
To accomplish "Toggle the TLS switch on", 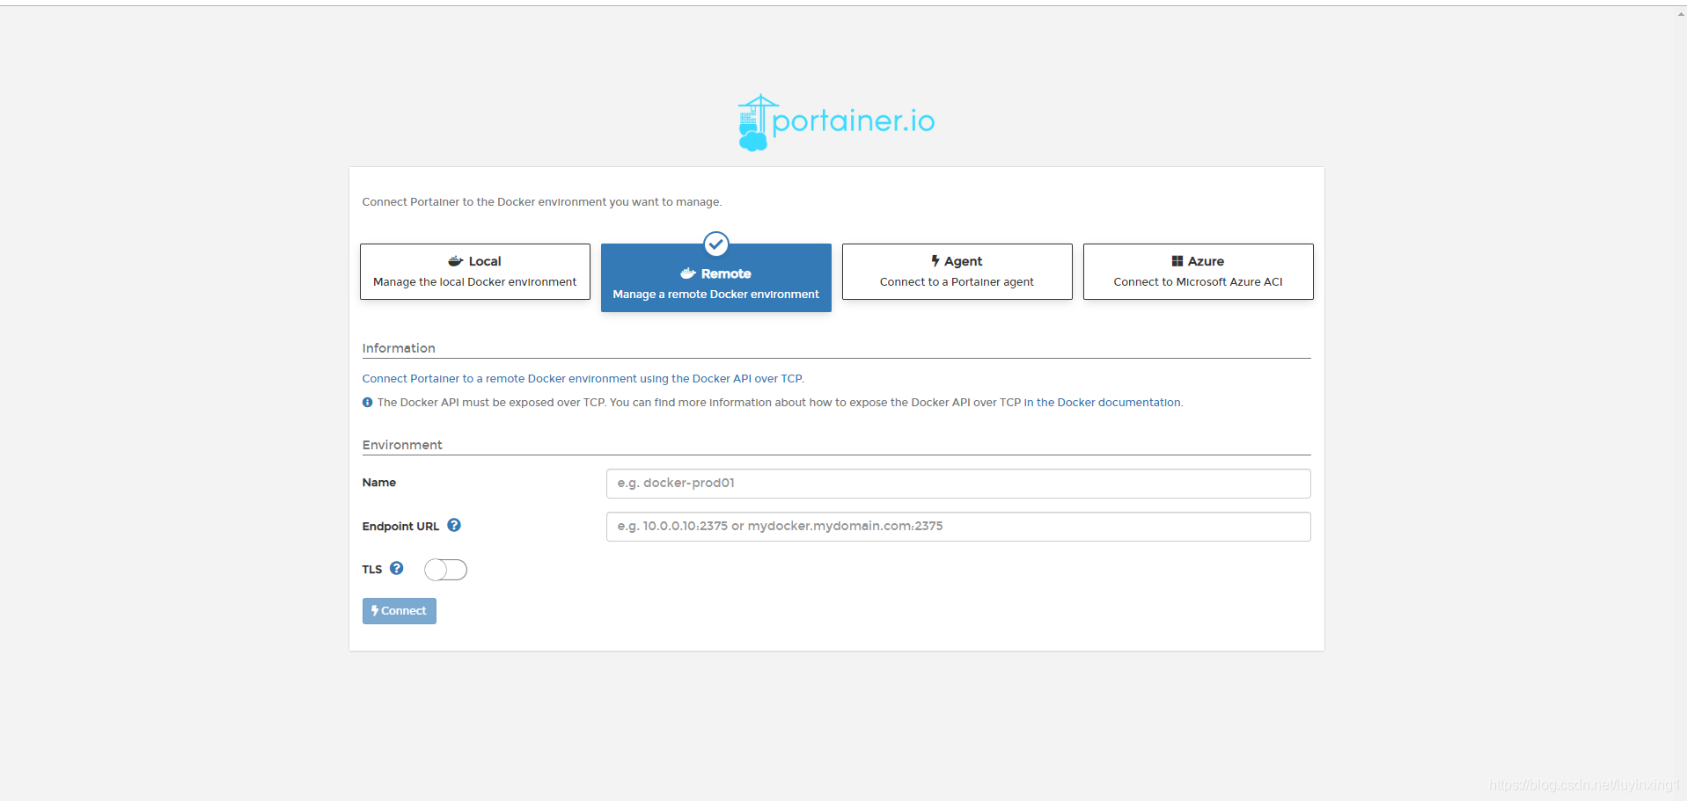I will pos(445,570).
